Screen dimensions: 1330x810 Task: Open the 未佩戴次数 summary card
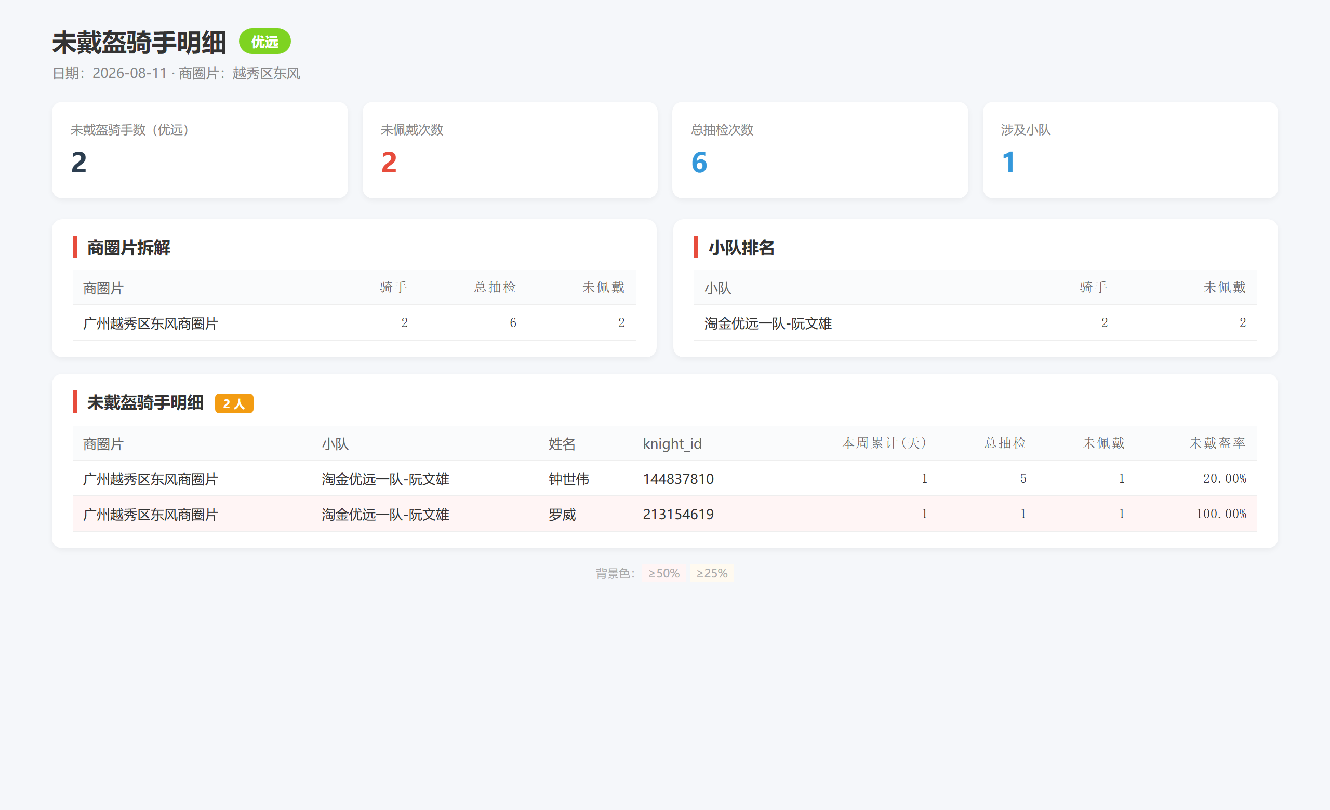[510, 150]
